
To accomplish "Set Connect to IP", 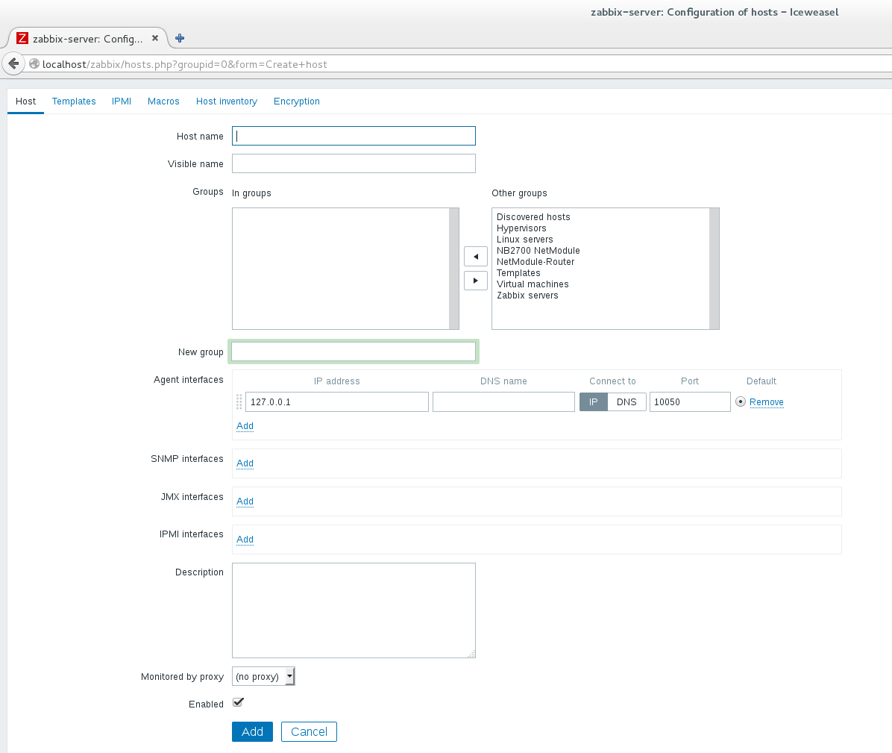I will pyautogui.click(x=594, y=402).
